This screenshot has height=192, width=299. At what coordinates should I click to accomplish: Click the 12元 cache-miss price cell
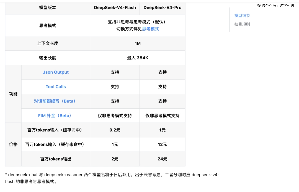coord(163,145)
